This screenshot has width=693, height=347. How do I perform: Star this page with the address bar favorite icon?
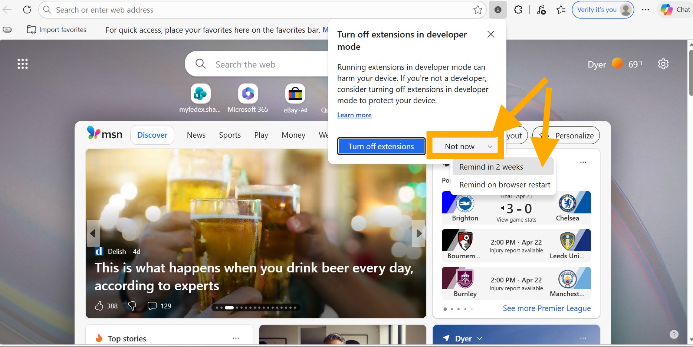(x=478, y=10)
